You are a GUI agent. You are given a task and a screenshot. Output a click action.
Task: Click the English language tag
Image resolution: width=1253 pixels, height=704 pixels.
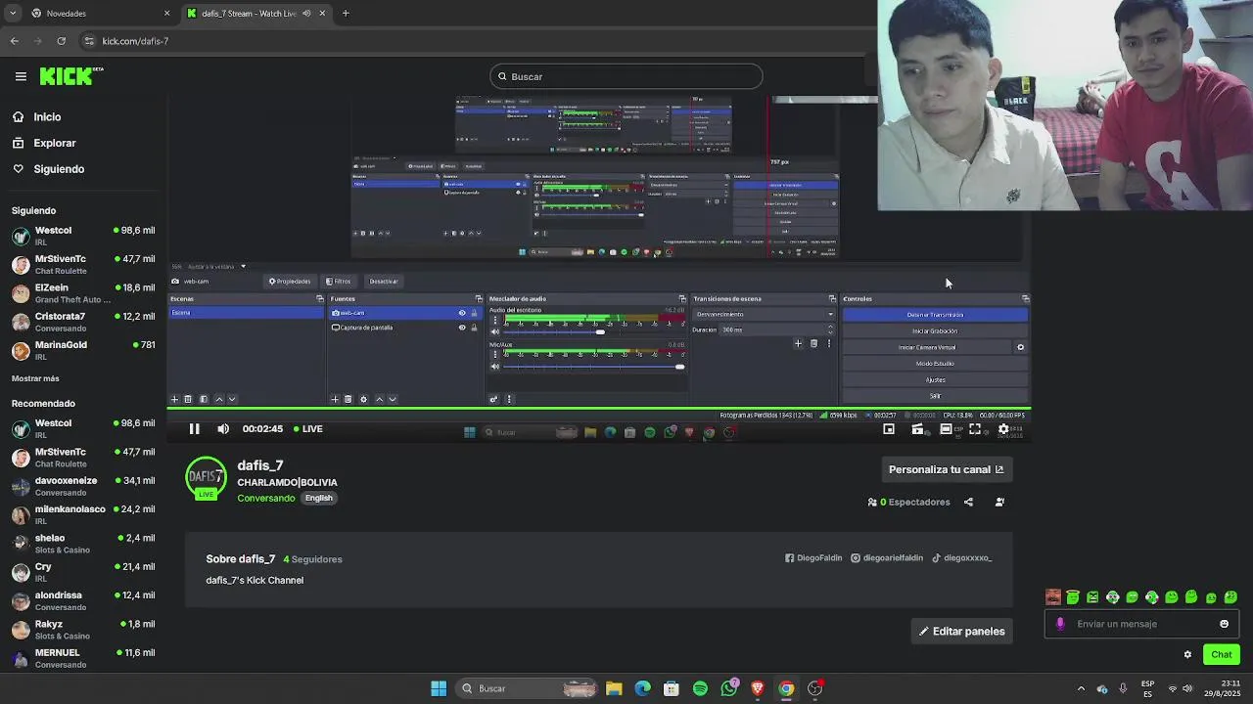[x=318, y=498]
